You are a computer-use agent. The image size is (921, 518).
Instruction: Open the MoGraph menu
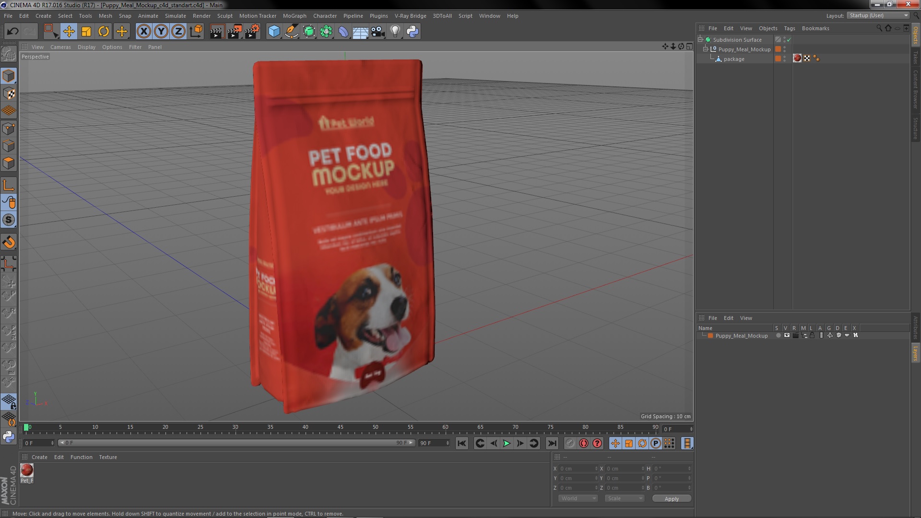tap(295, 16)
